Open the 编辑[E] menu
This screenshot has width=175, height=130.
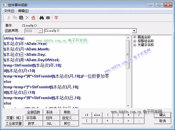click(23, 11)
